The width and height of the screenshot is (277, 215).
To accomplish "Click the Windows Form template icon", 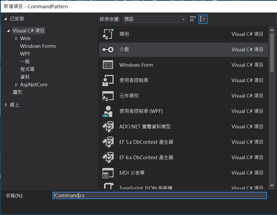I will click(x=108, y=65).
